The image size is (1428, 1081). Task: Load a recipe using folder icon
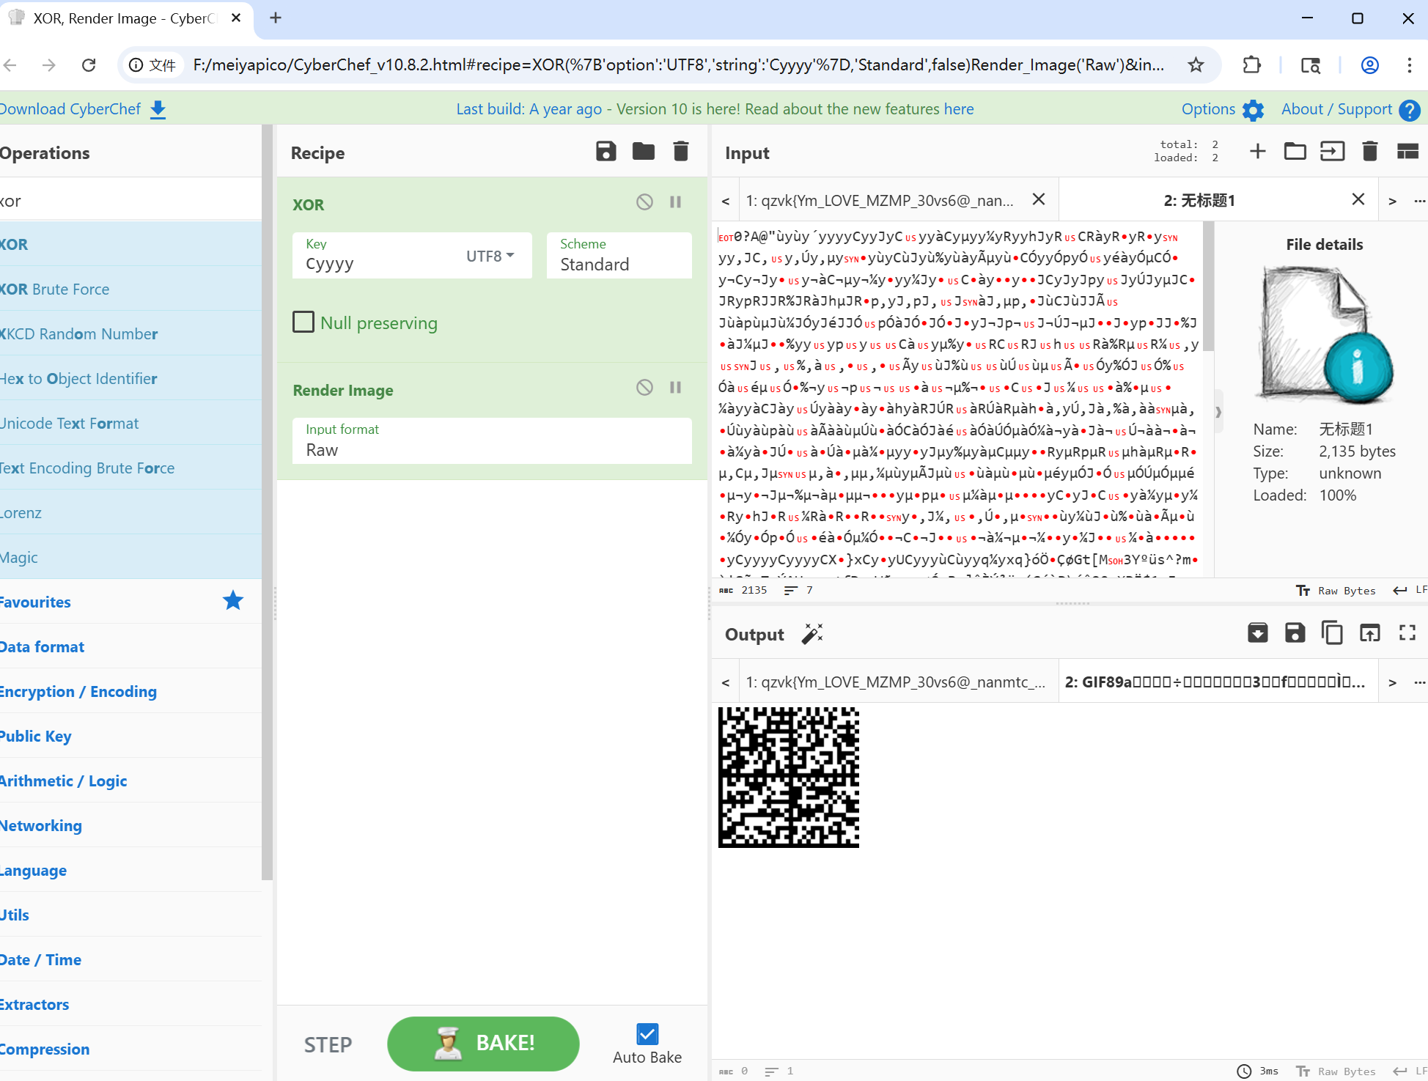[643, 152]
